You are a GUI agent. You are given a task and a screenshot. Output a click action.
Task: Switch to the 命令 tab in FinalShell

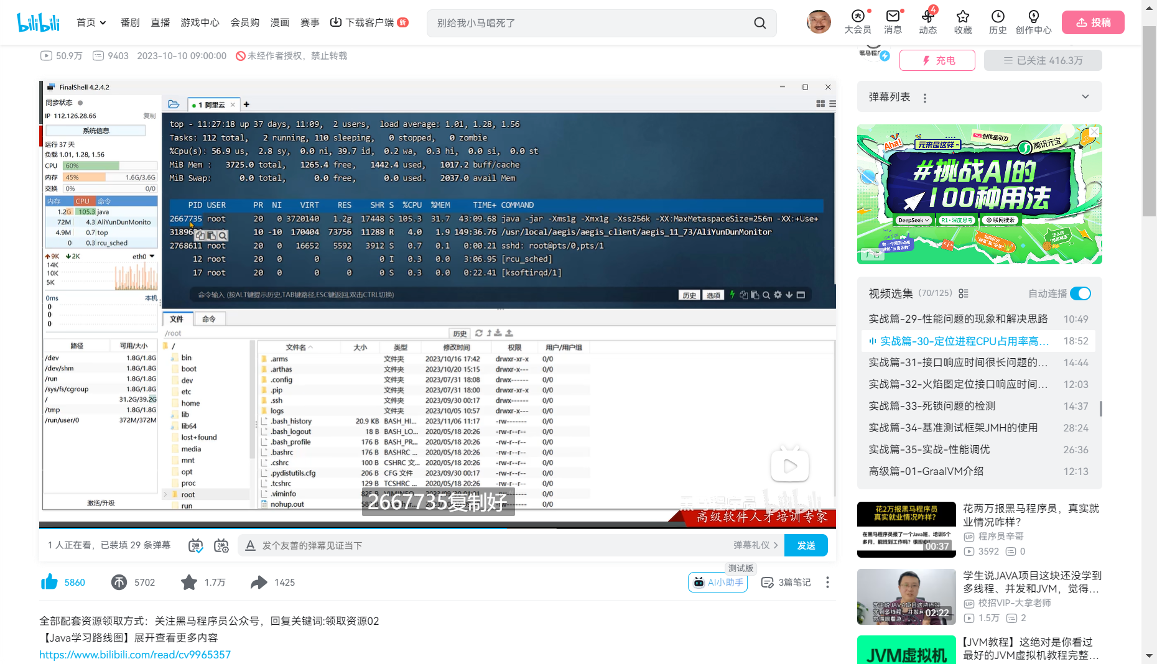tap(210, 318)
